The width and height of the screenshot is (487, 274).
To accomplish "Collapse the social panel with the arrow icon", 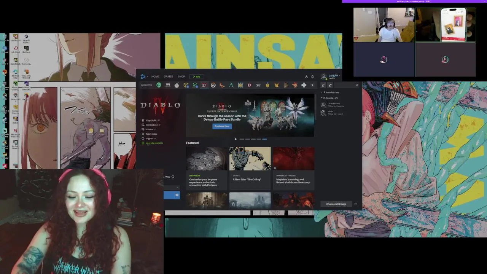I will (x=356, y=204).
